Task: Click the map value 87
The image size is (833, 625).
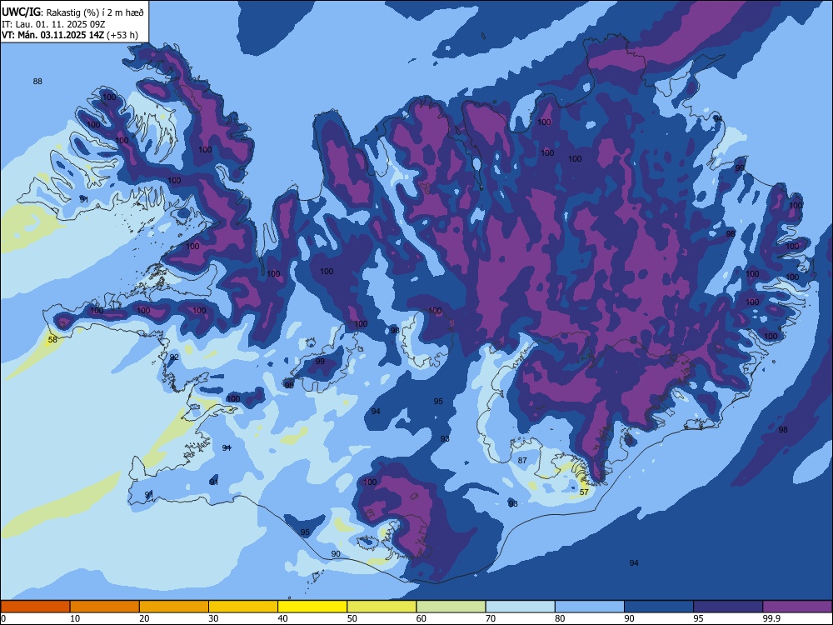Action: pos(522,460)
